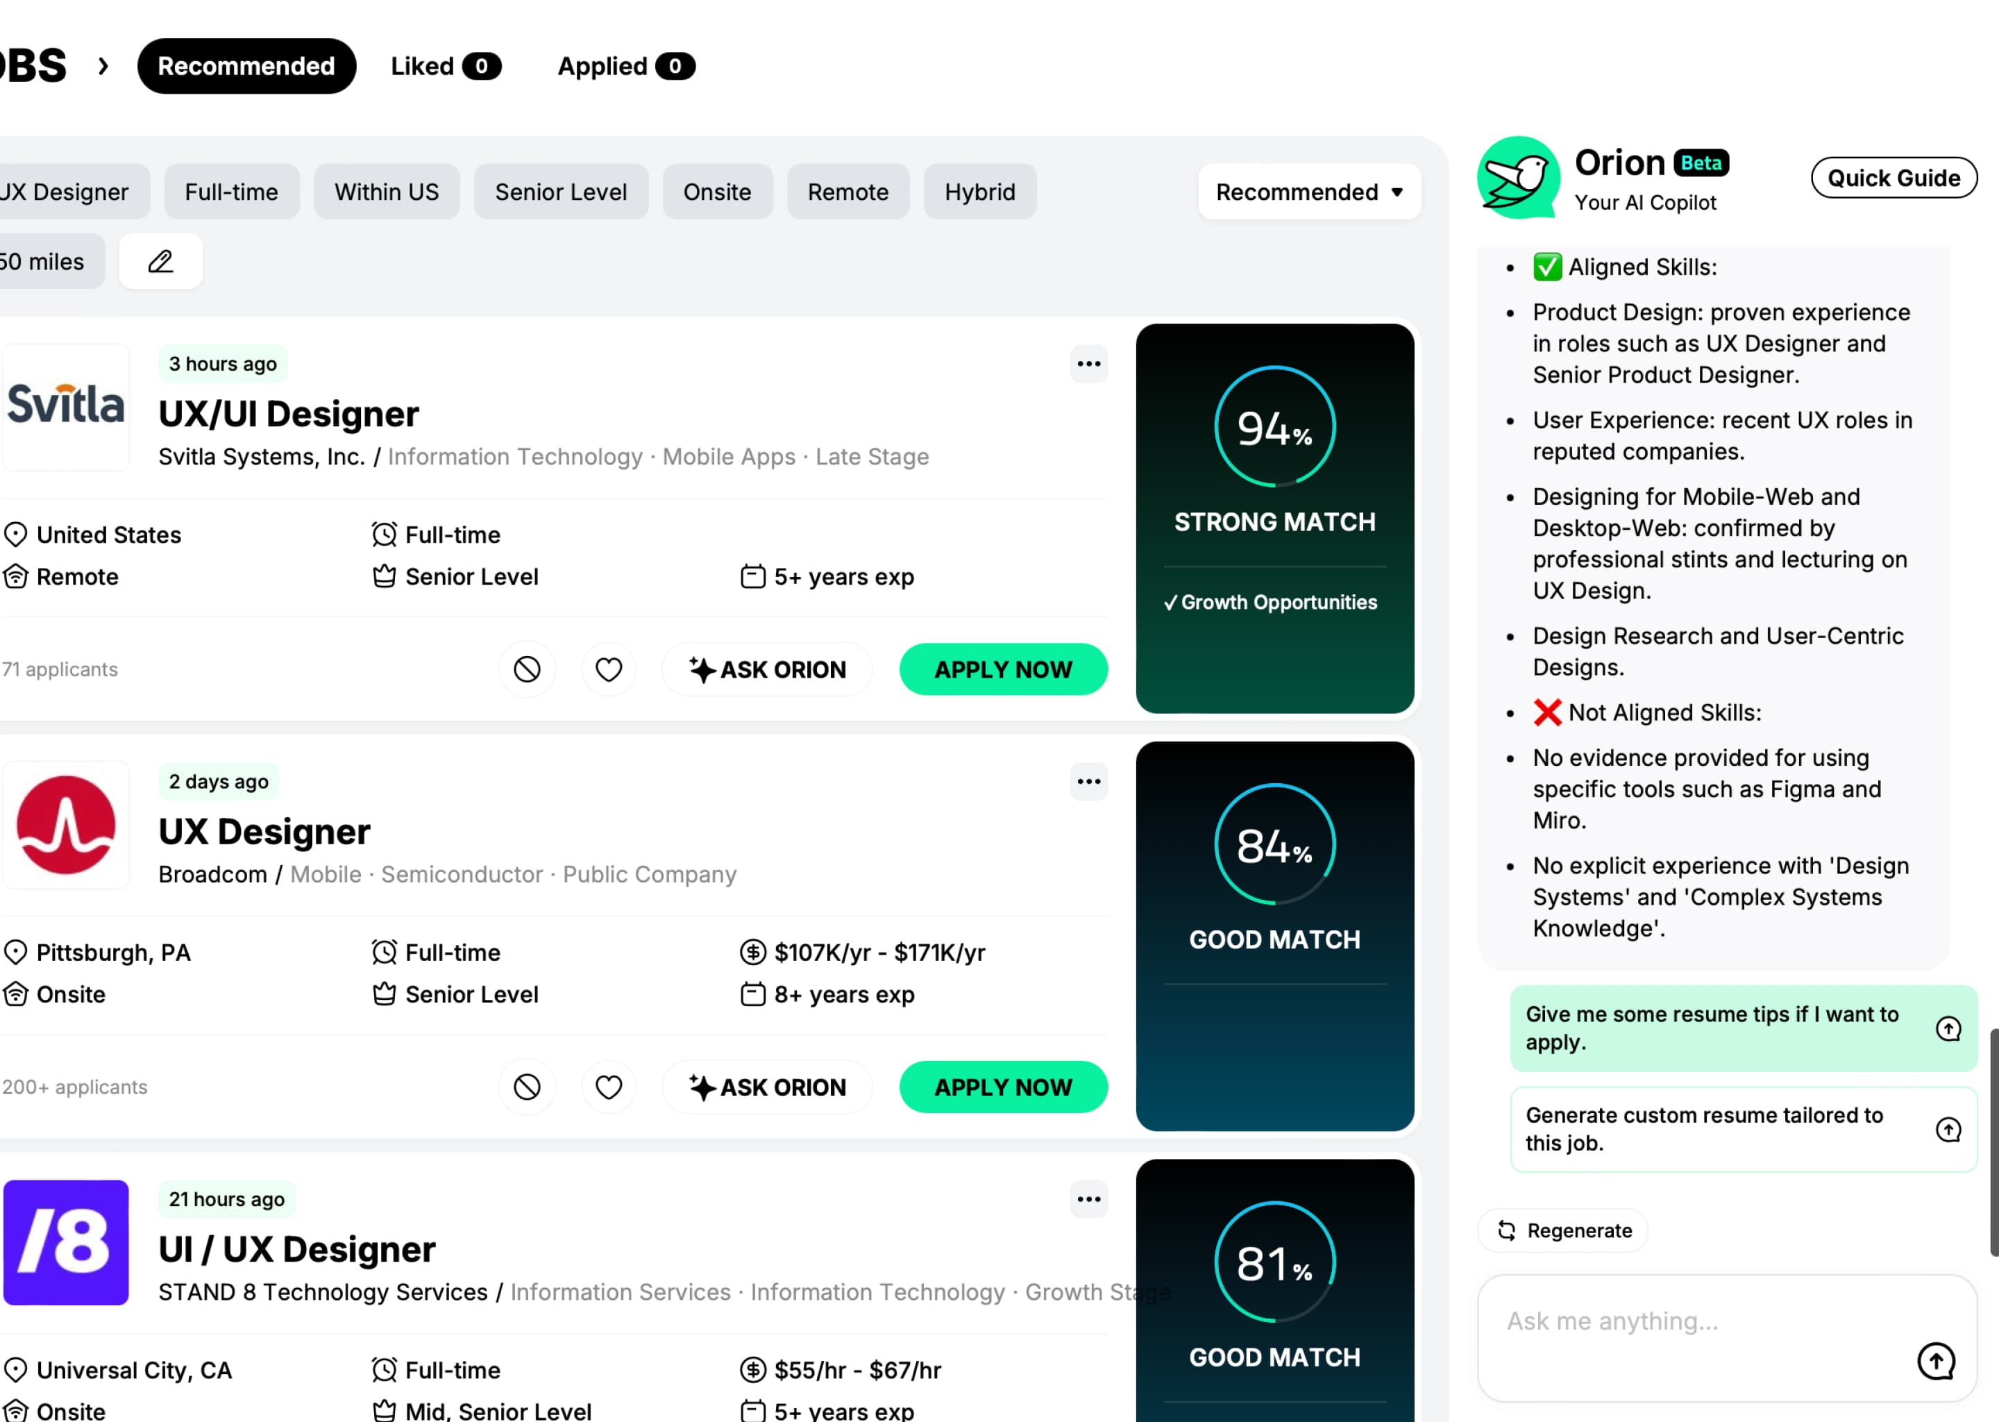Click the Broadcom company logo
The image size is (1999, 1422).
(67, 825)
